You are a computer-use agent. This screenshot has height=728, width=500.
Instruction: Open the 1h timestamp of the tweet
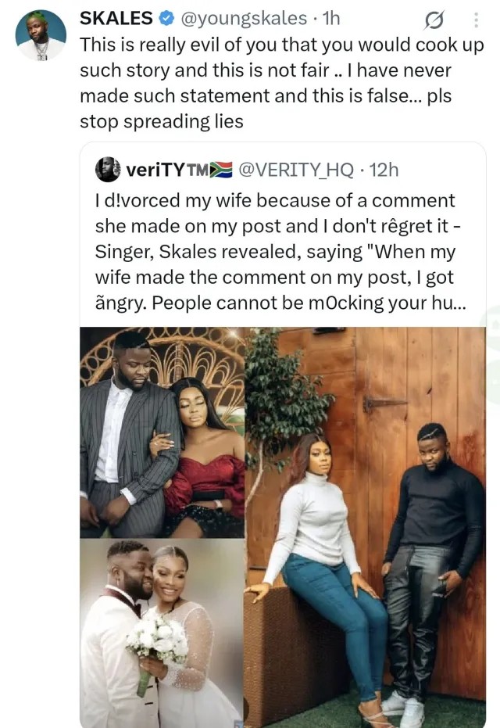click(x=330, y=17)
